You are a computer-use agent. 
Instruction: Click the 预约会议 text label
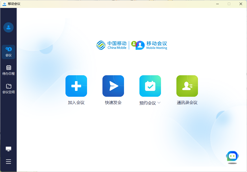click(x=148, y=103)
